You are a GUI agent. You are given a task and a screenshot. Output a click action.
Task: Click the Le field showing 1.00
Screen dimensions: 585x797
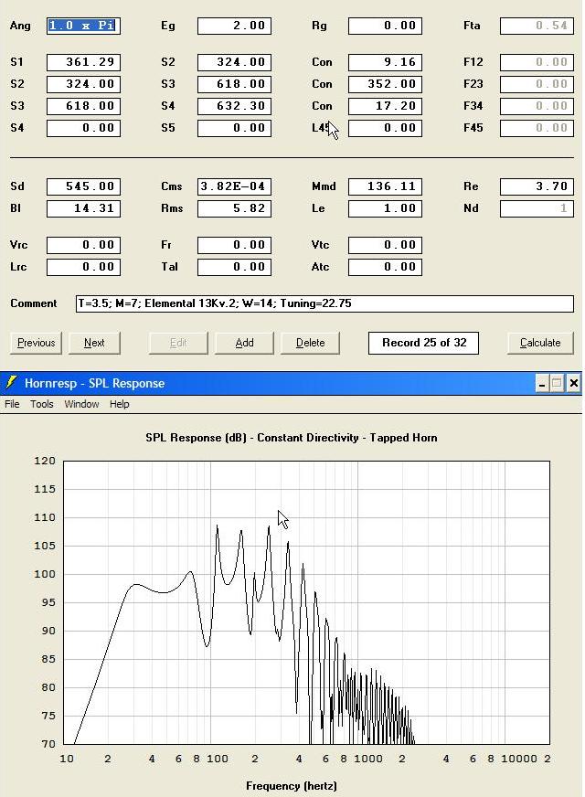[x=385, y=208]
